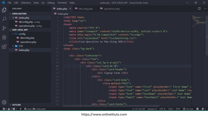This screenshot has height=117, width=208.
Task: Close the index.php editor tab
Action: pos(70,9)
